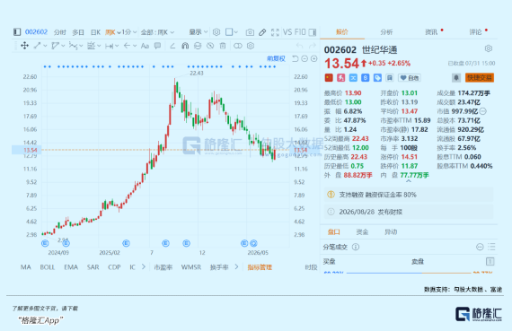Viewport: 512px width, 331px height.
Task: Toggle the price alert bell icon
Action: point(456,78)
